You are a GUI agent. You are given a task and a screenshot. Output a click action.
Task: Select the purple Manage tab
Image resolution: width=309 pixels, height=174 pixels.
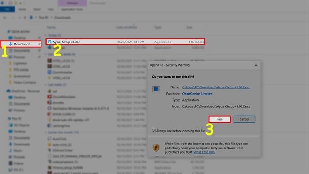pyautogui.click(x=72, y=3)
